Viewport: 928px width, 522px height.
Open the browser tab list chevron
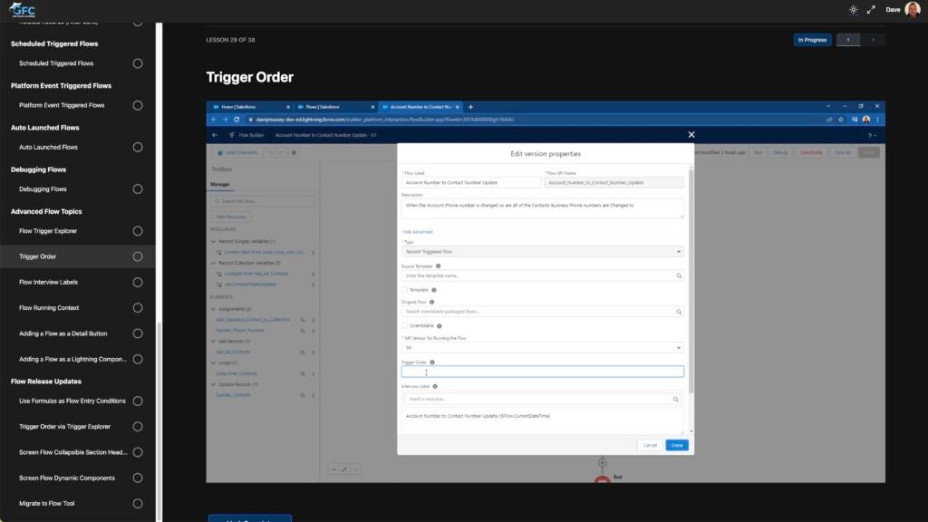[828, 107]
